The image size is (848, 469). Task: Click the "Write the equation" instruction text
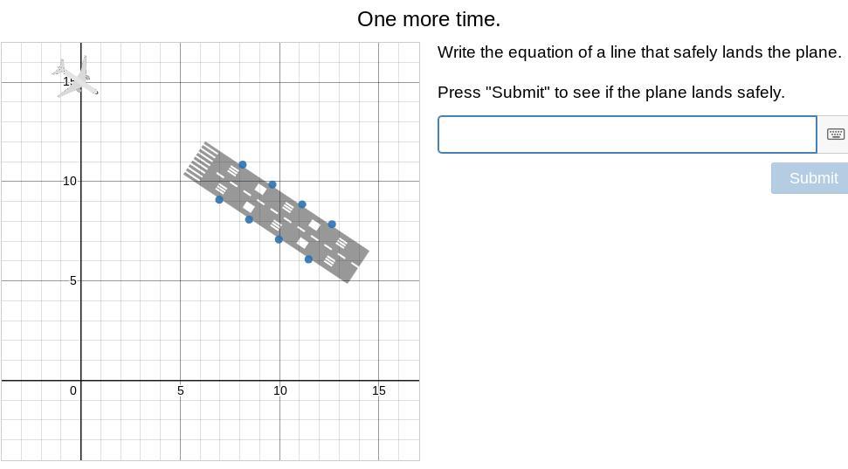(x=639, y=52)
